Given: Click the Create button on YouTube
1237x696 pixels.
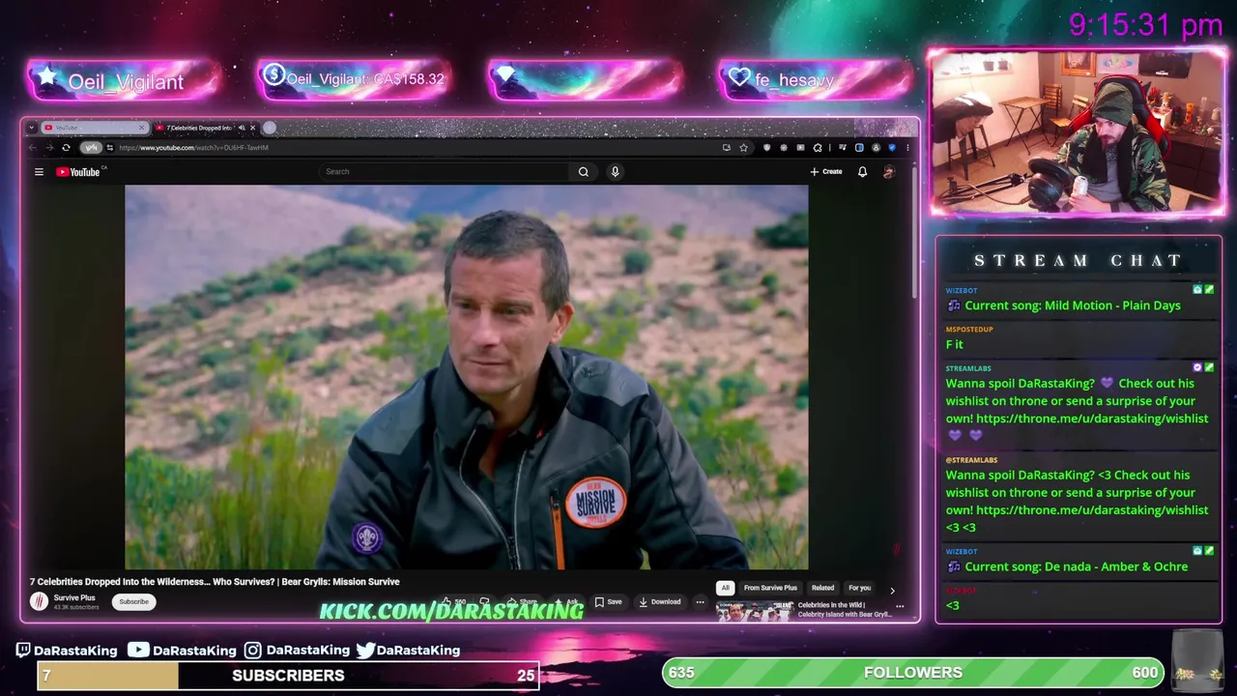Looking at the screenshot, I should (826, 172).
